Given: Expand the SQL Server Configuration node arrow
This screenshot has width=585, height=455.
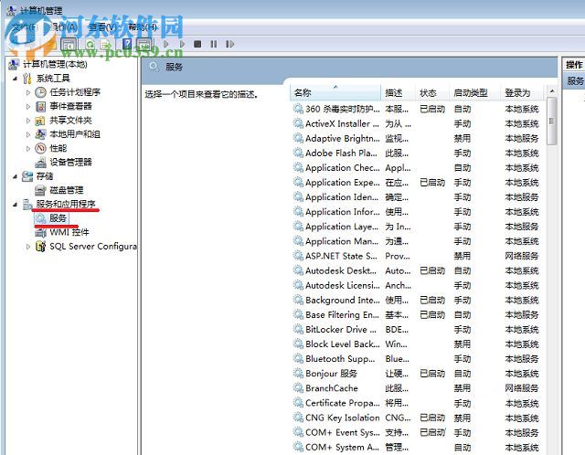Looking at the screenshot, I should (28, 247).
